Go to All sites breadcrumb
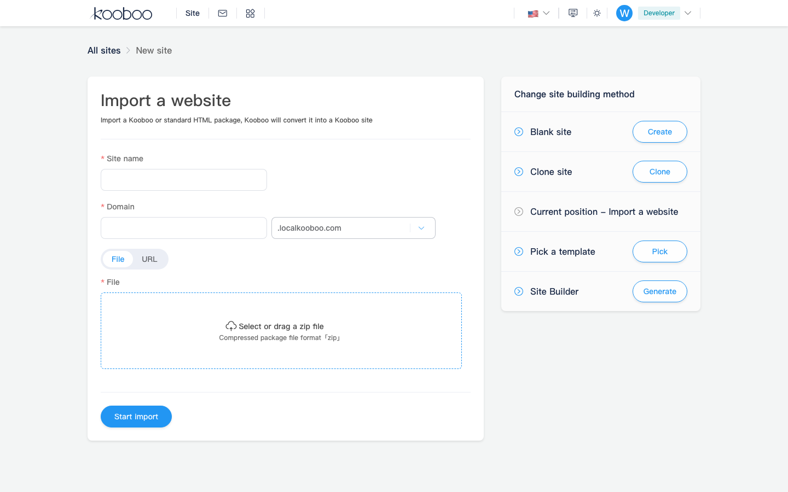788x492 pixels. click(104, 50)
